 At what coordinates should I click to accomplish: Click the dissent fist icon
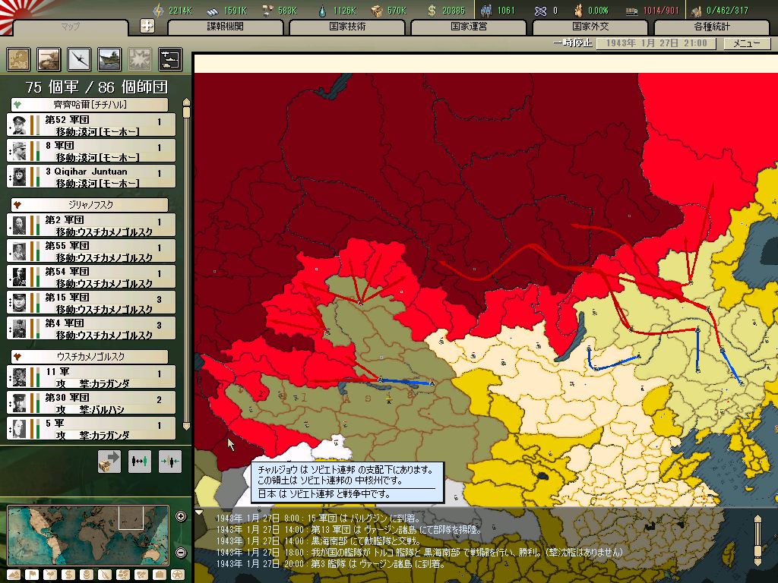point(578,11)
